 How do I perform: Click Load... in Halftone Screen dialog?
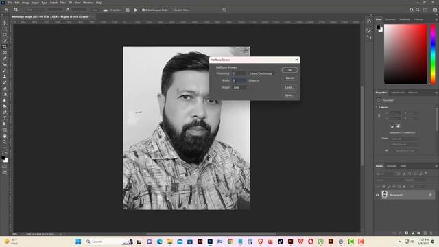pos(289,87)
